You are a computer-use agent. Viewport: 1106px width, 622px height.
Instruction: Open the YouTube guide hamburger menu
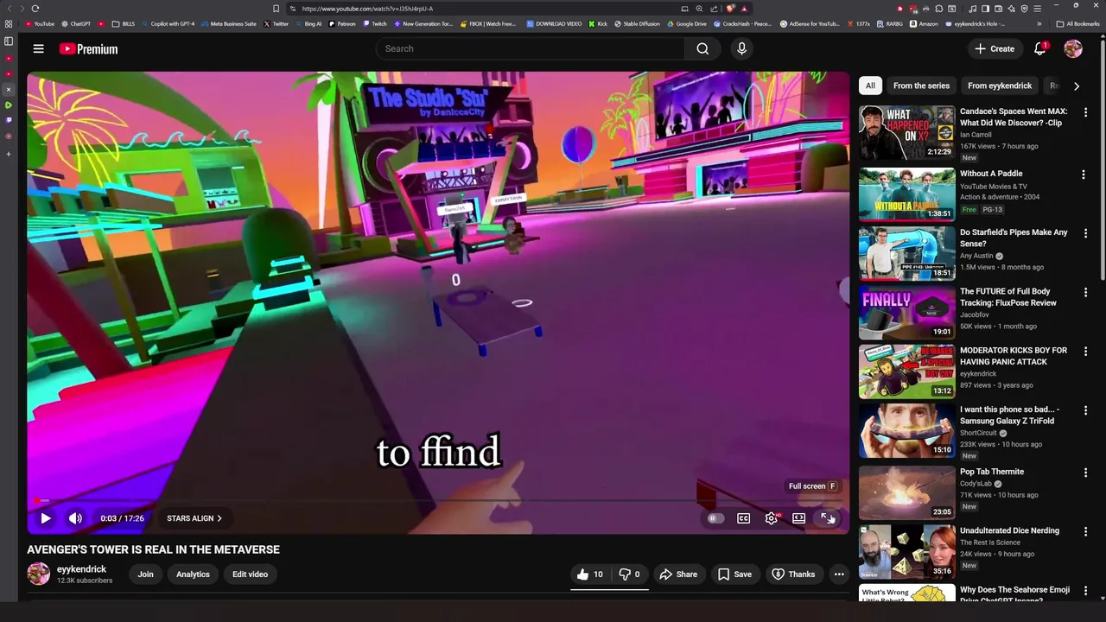point(38,49)
